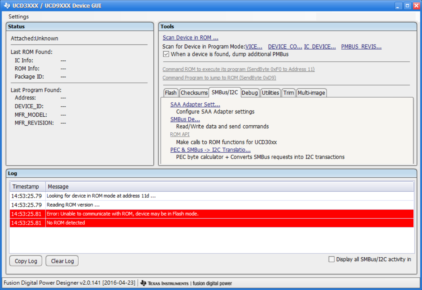The width and height of the screenshot is (422, 290).
Task: Switch to the Multi-image tab
Action: 311,93
